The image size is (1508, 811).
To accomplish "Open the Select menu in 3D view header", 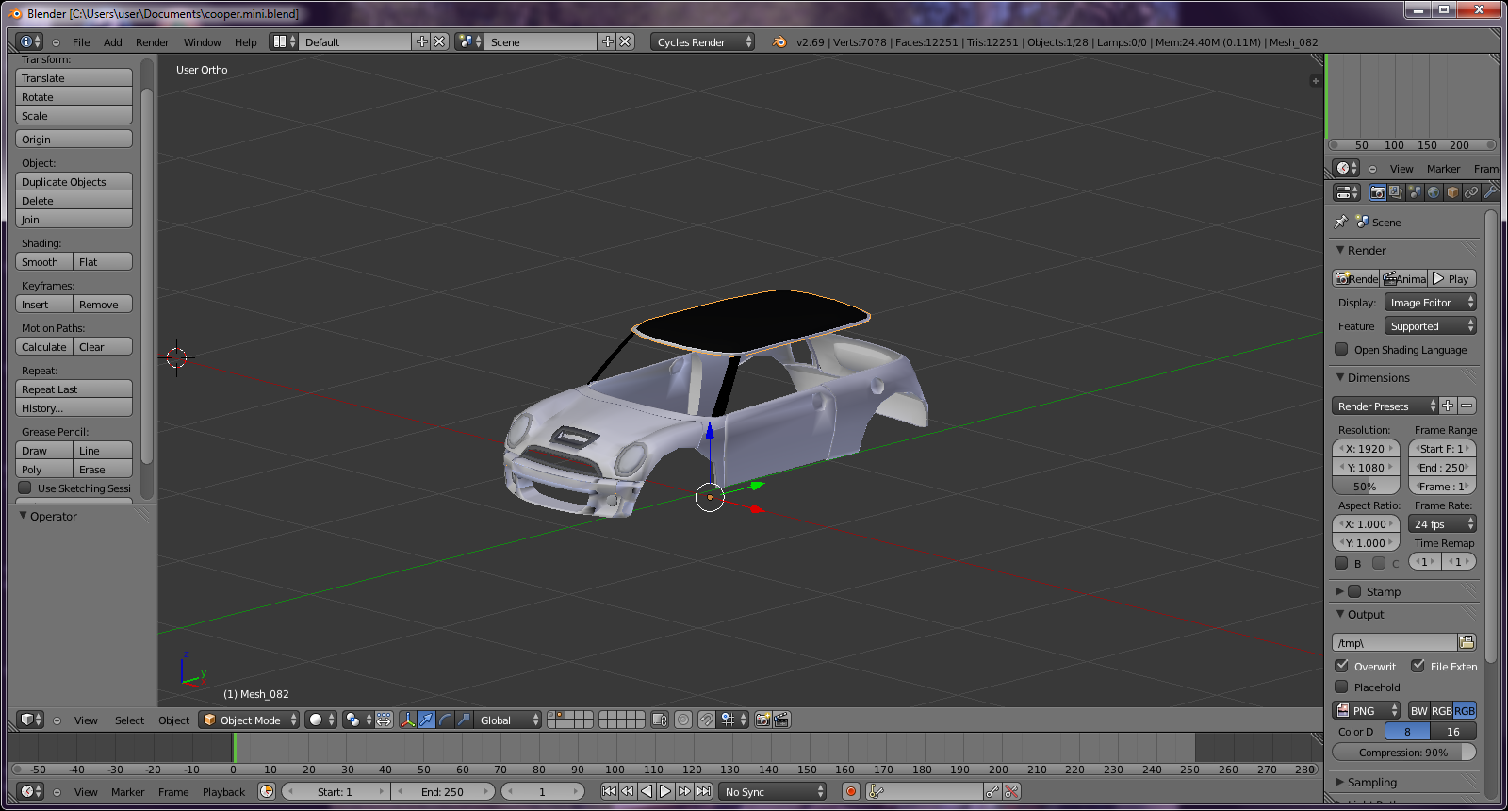I will click(x=129, y=720).
